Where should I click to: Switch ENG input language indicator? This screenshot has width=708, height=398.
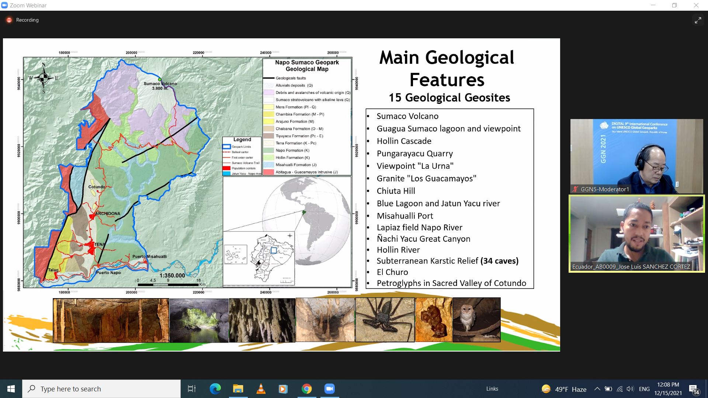click(x=644, y=389)
